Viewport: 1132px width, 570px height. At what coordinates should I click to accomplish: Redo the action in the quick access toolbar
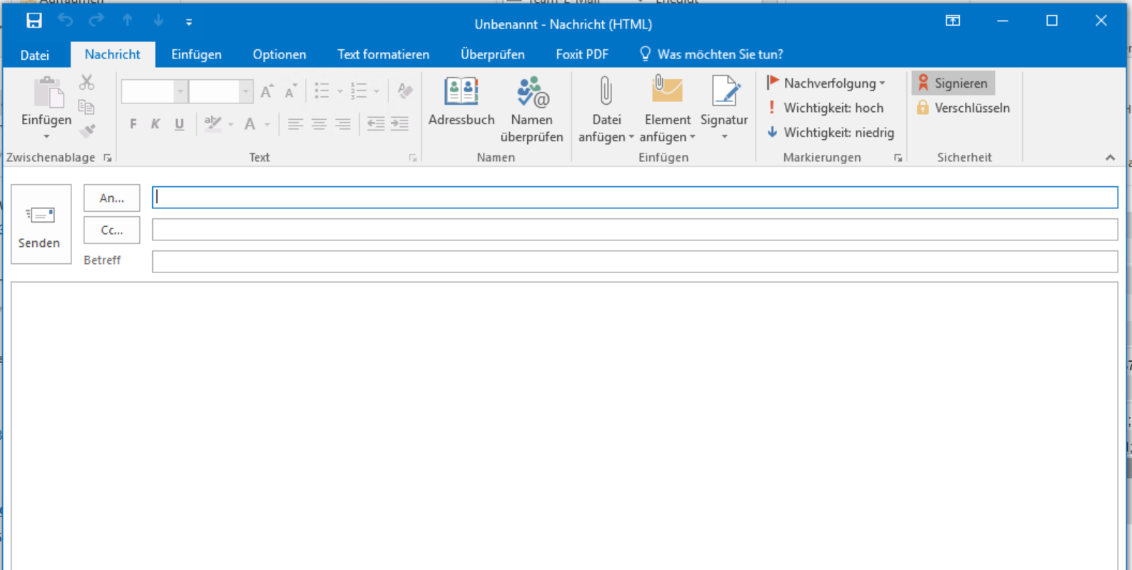coord(96,21)
